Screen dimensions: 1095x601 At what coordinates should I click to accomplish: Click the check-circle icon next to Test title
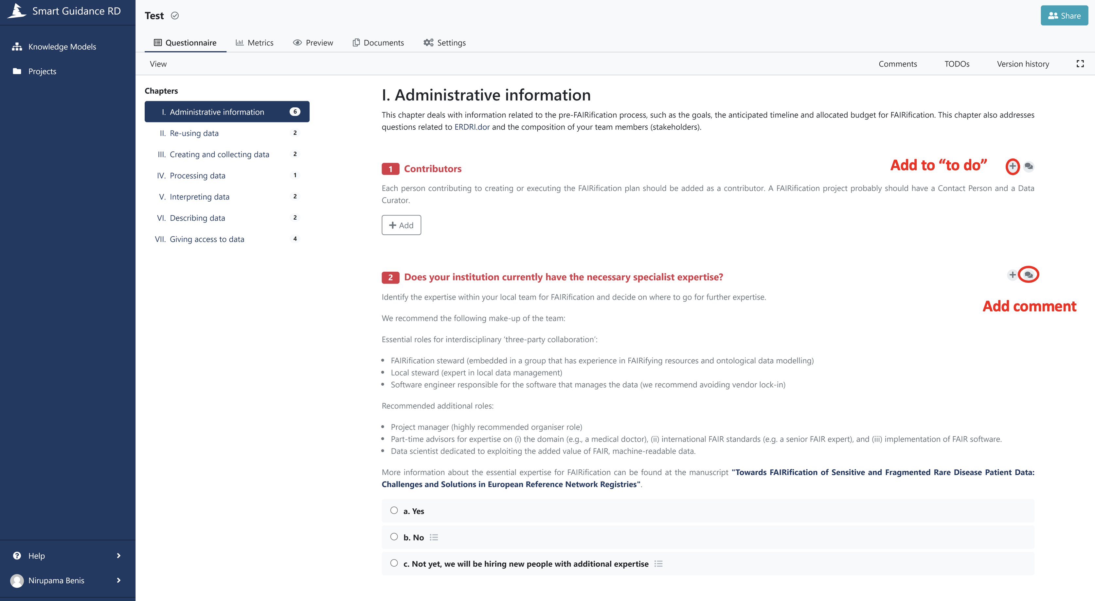pyautogui.click(x=175, y=16)
